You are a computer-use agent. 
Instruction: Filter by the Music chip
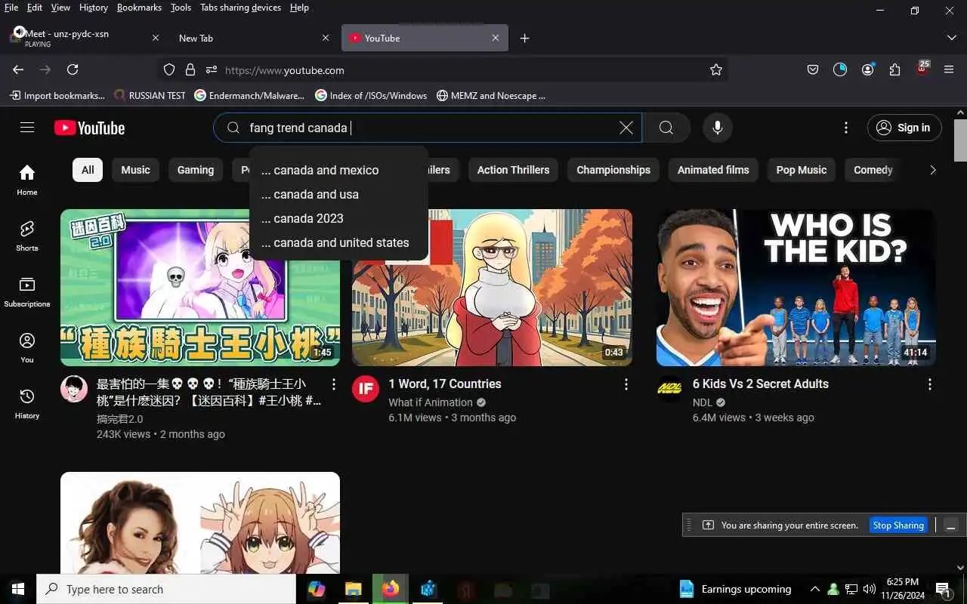click(x=136, y=170)
